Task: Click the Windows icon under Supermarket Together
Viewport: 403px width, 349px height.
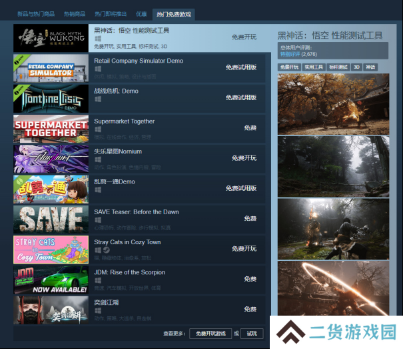Action: 98,129
